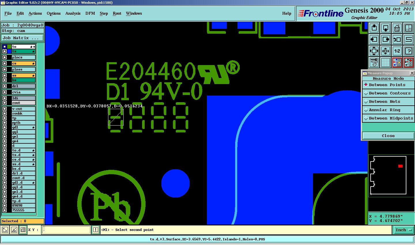Click the 'Selected : 0' status field
The image size is (415, 245).
[22, 221]
